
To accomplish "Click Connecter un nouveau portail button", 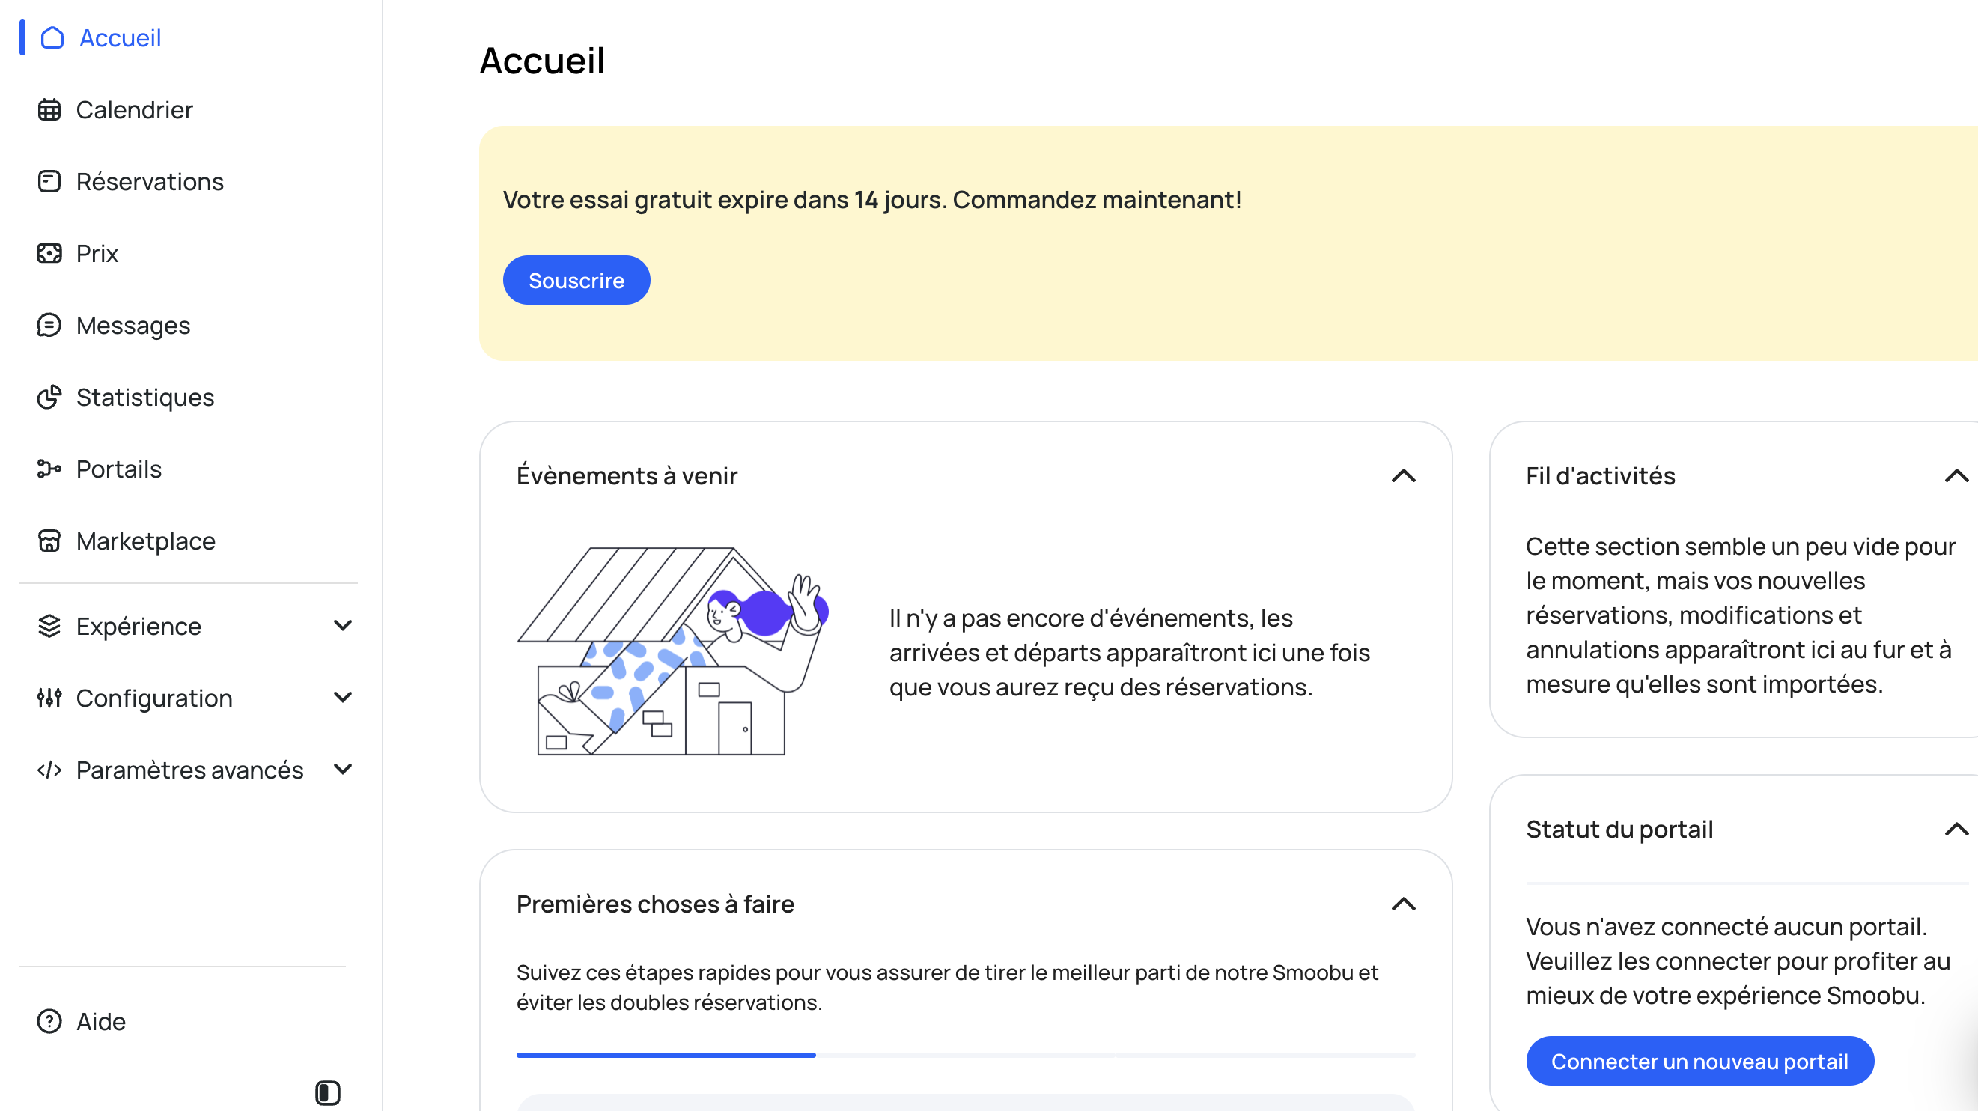I will pos(1699,1061).
